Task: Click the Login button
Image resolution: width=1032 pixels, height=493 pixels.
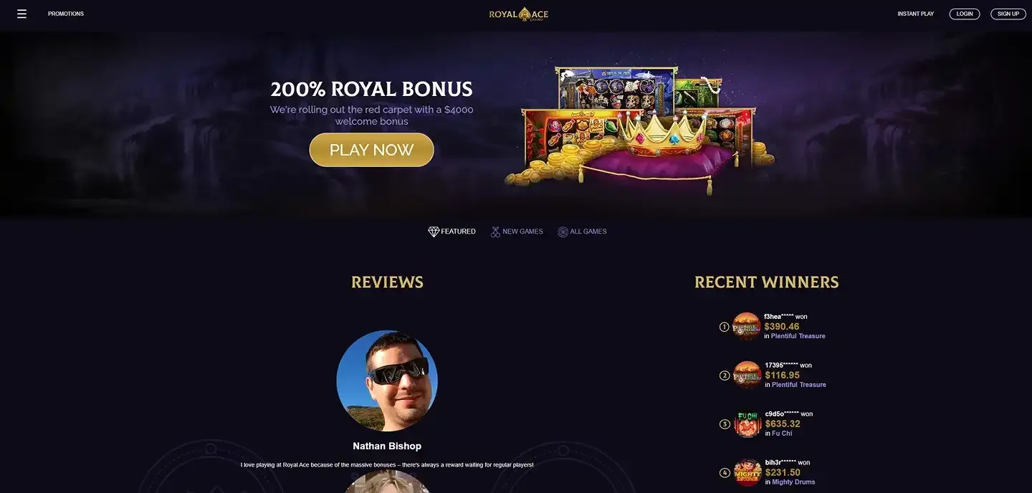Action: [x=965, y=14]
